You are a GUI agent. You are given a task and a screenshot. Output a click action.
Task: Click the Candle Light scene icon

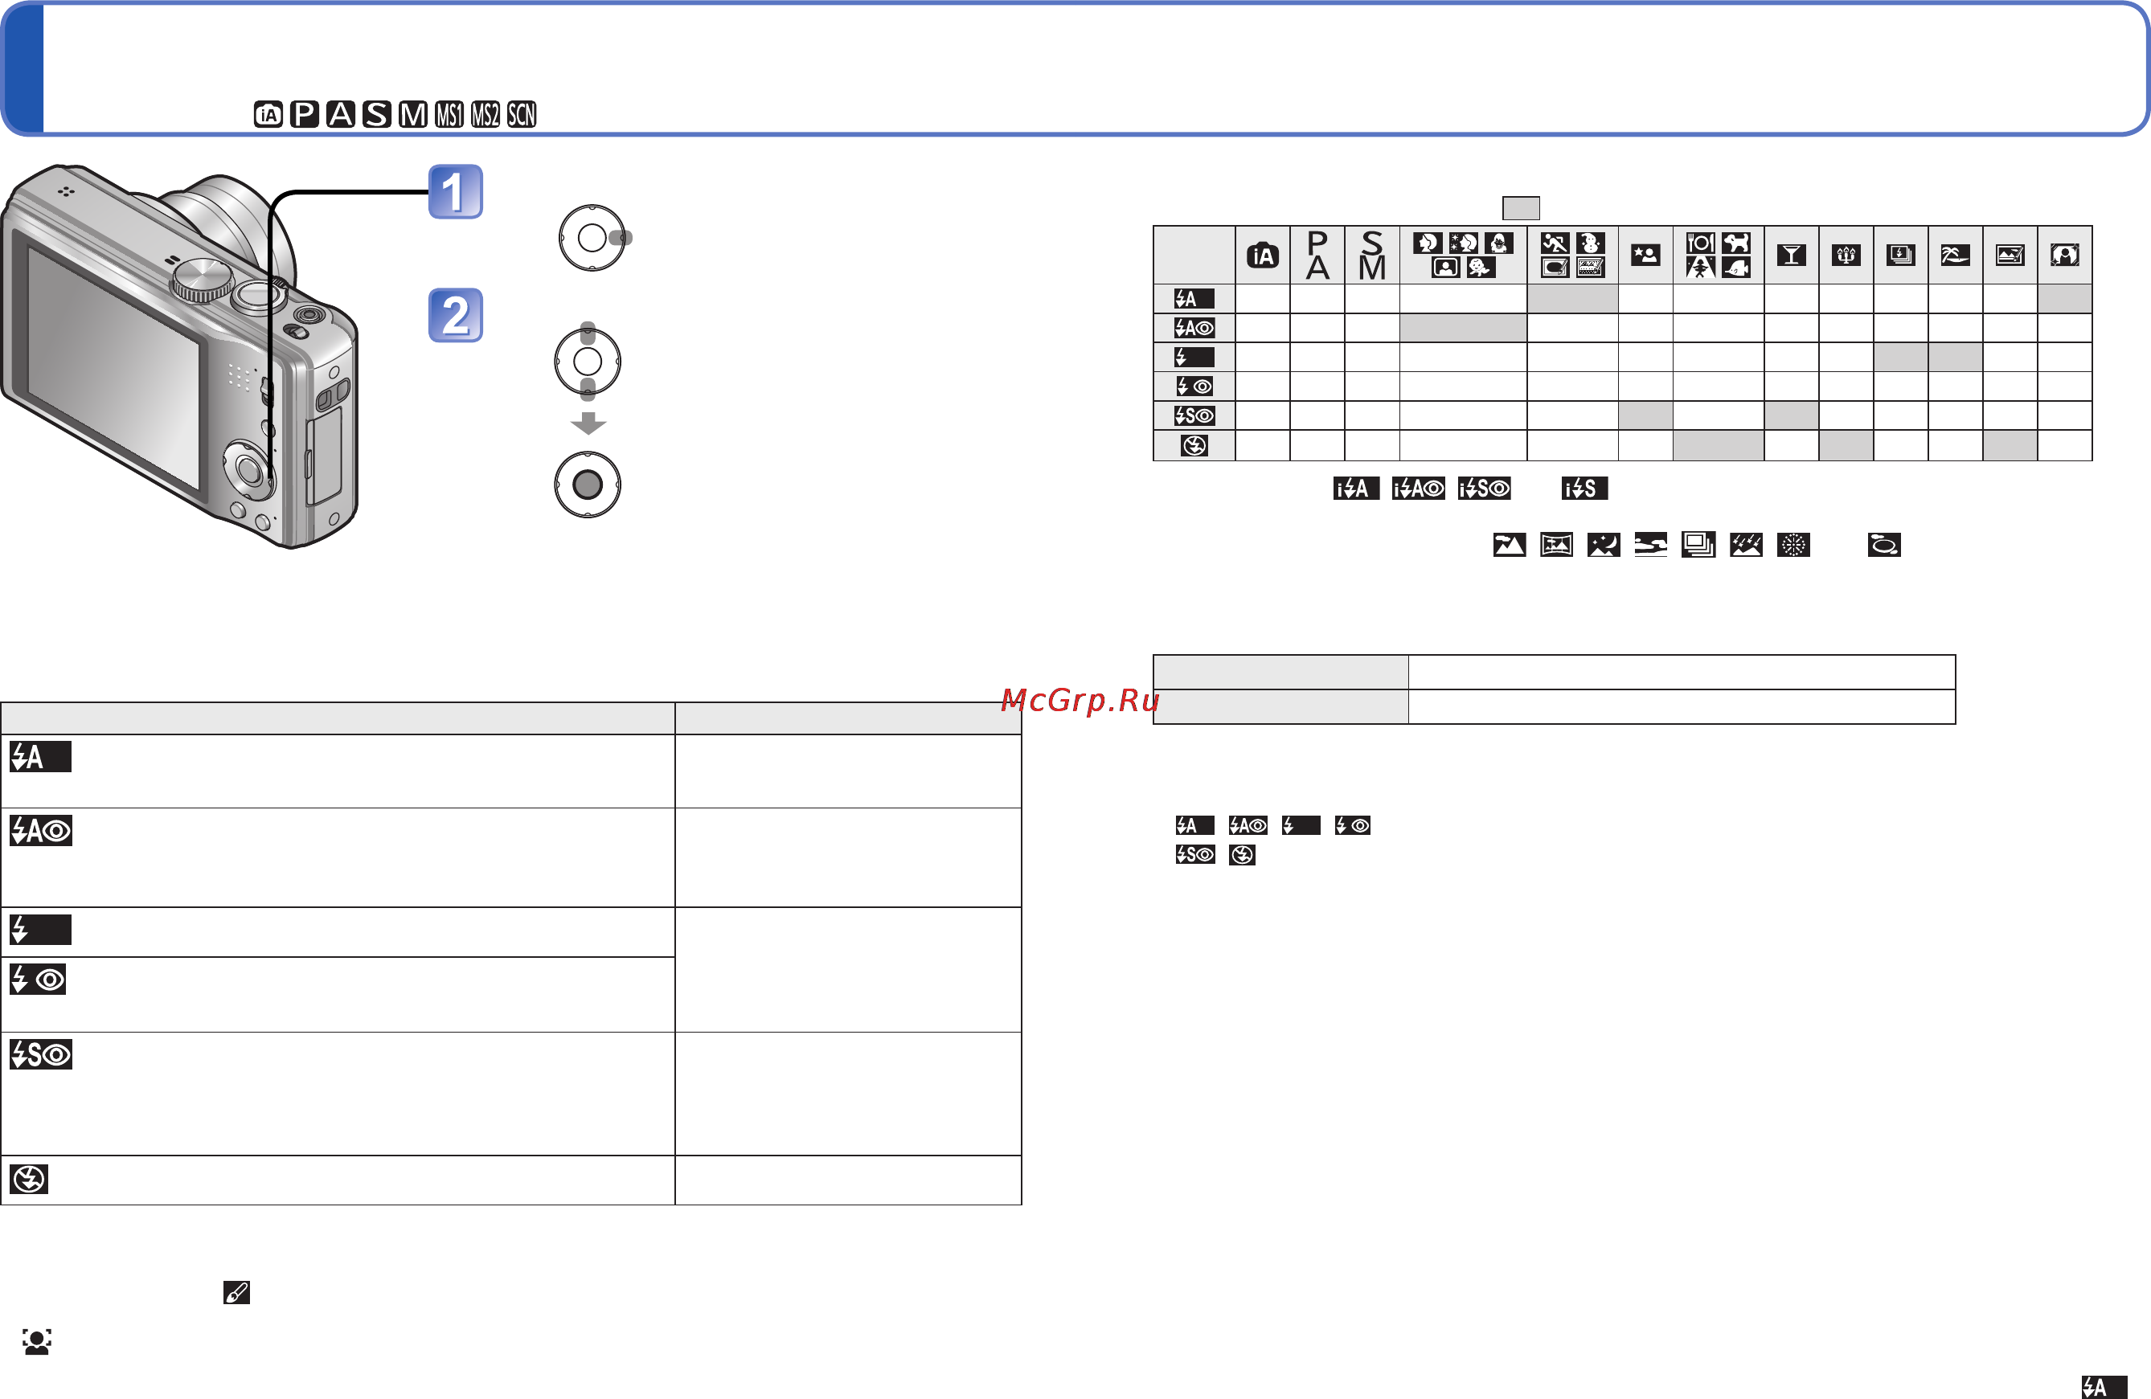(1846, 255)
